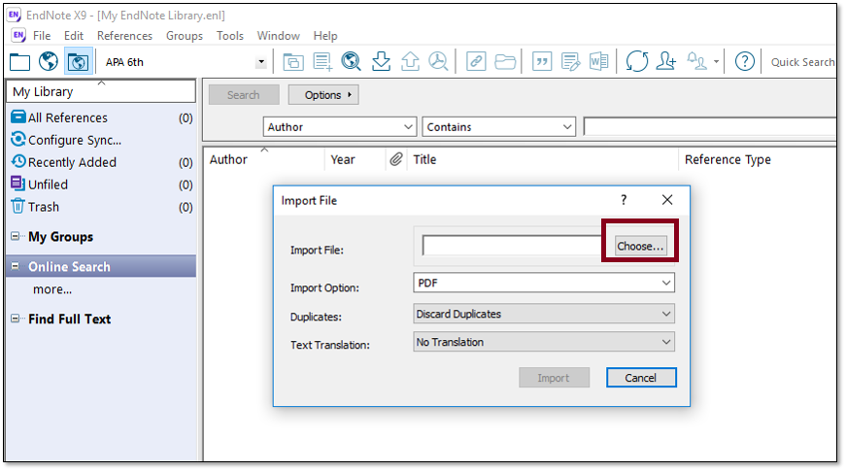Click the dialog help question mark

[624, 200]
